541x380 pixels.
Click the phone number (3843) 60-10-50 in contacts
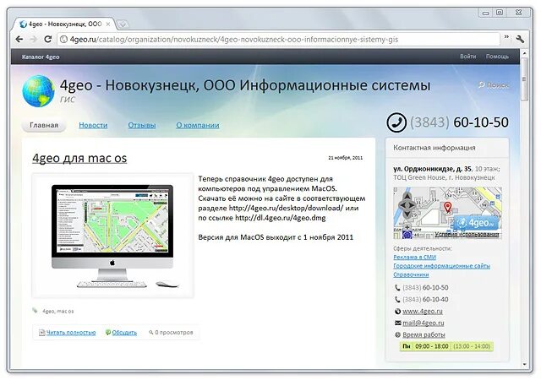[x=425, y=288]
